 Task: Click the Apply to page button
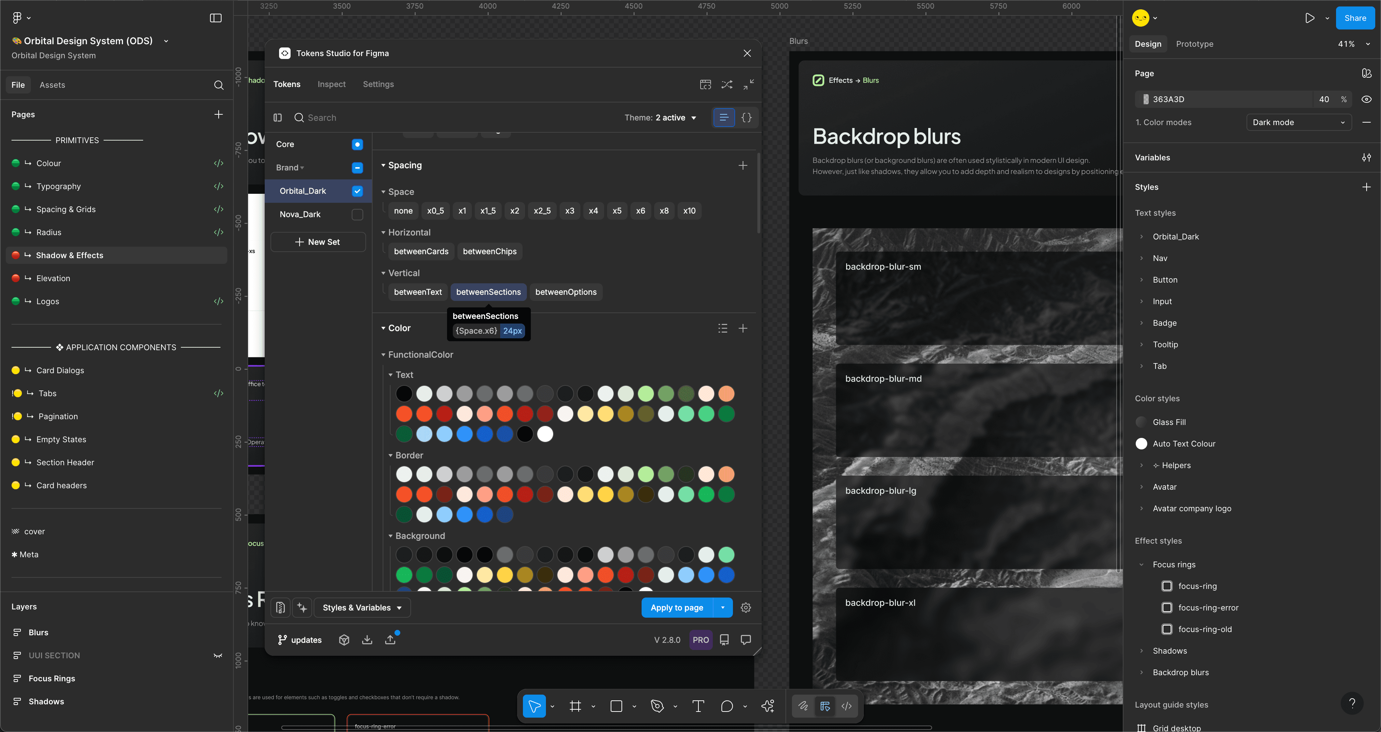pos(676,608)
